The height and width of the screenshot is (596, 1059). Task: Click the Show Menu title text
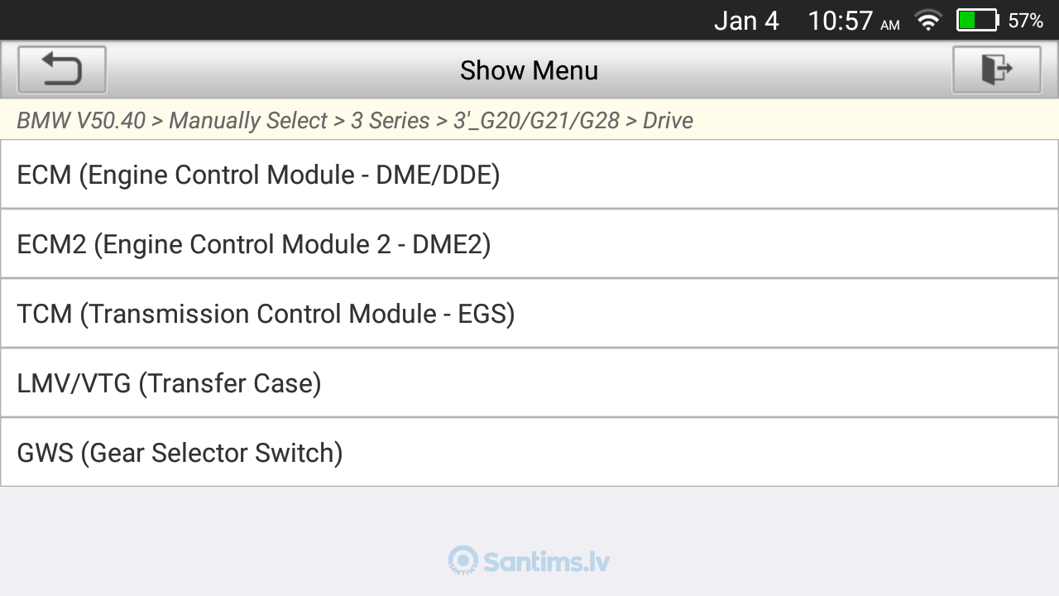(x=529, y=70)
